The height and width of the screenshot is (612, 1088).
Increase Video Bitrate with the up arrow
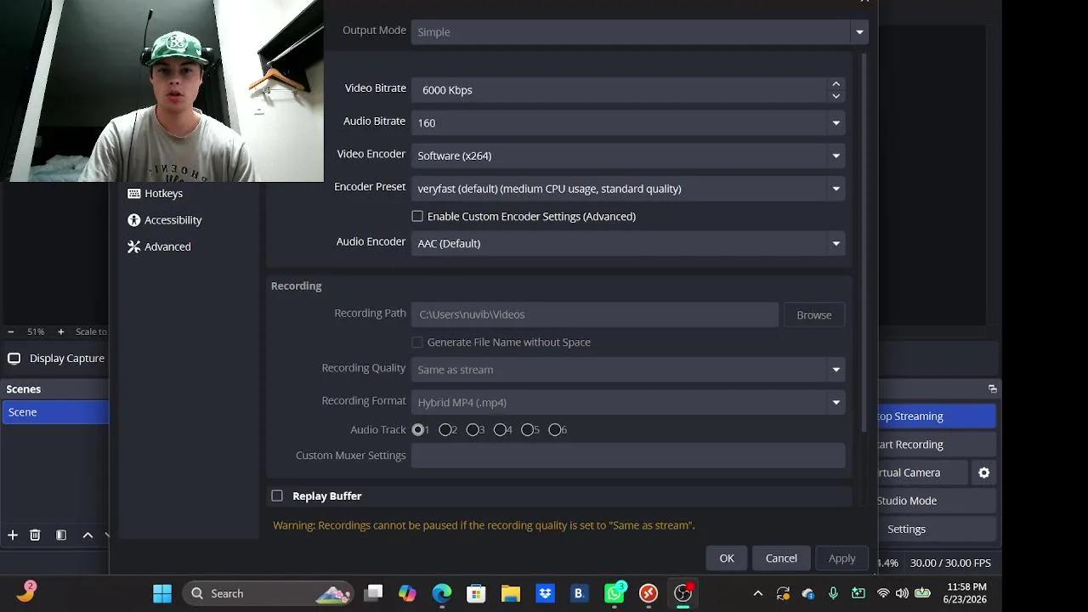pos(836,83)
